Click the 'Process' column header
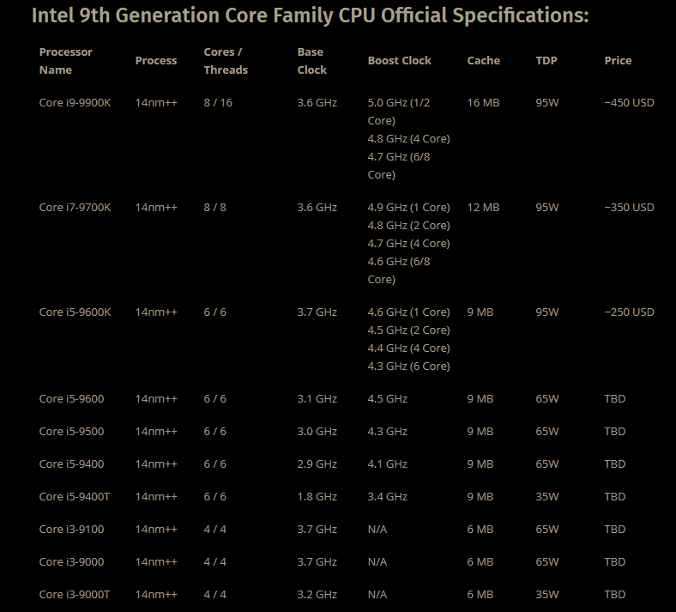The width and height of the screenshot is (676, 612). click(156, 61)
